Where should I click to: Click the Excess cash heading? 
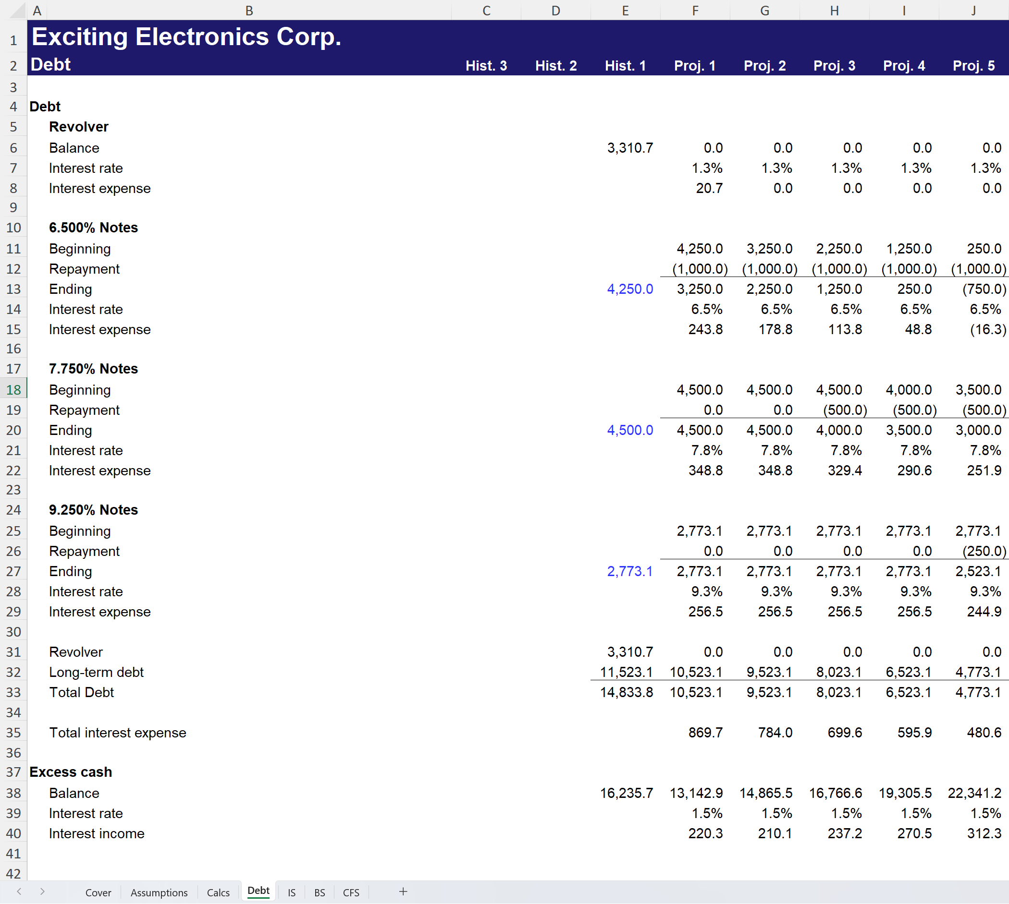[x=71, y=772]
